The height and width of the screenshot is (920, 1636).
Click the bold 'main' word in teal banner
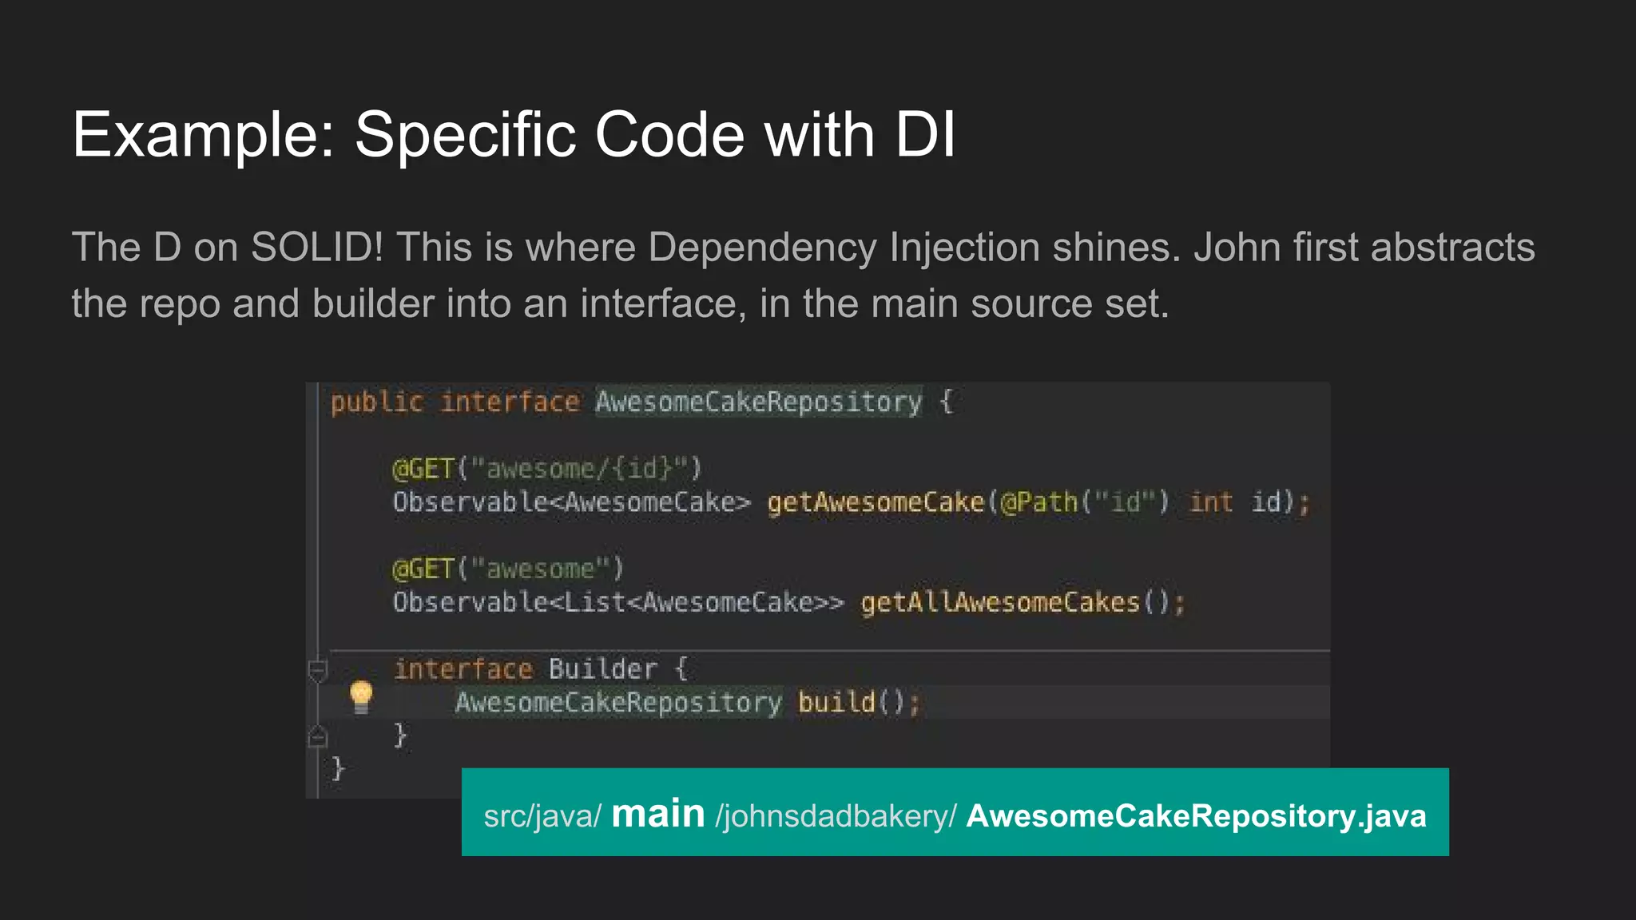[x=657, y=814]
